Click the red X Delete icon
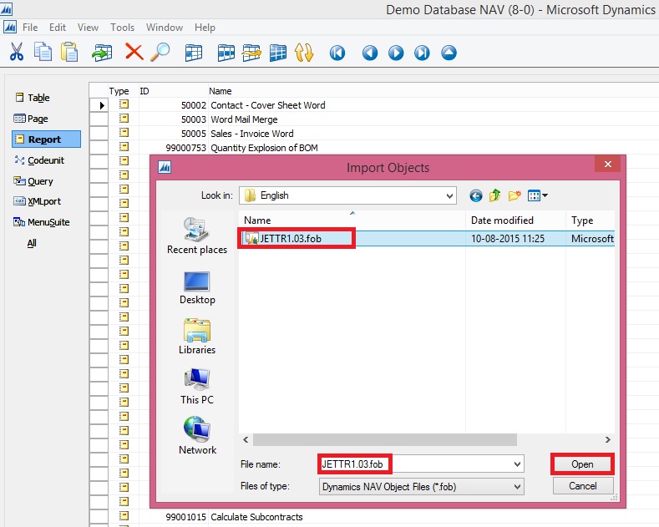 click(134, 52)
